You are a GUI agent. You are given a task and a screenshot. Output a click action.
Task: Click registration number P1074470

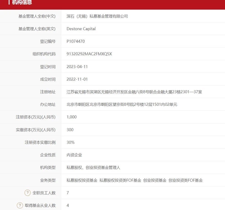[76, 41]
